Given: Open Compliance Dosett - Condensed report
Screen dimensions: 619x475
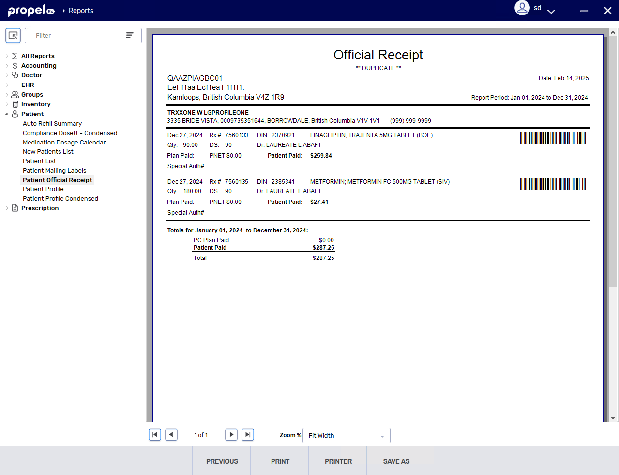Looking at the screenshot, I should [70, 133].
